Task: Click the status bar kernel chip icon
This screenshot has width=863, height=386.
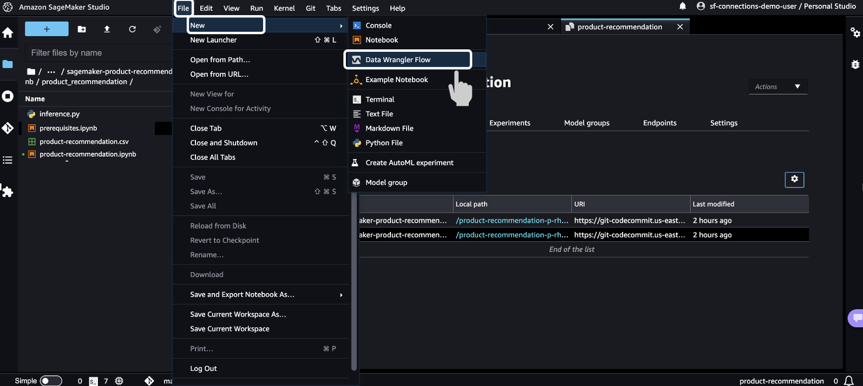Action: (x=119, y=381)
